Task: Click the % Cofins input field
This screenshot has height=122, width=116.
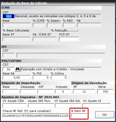Action: 59,77
